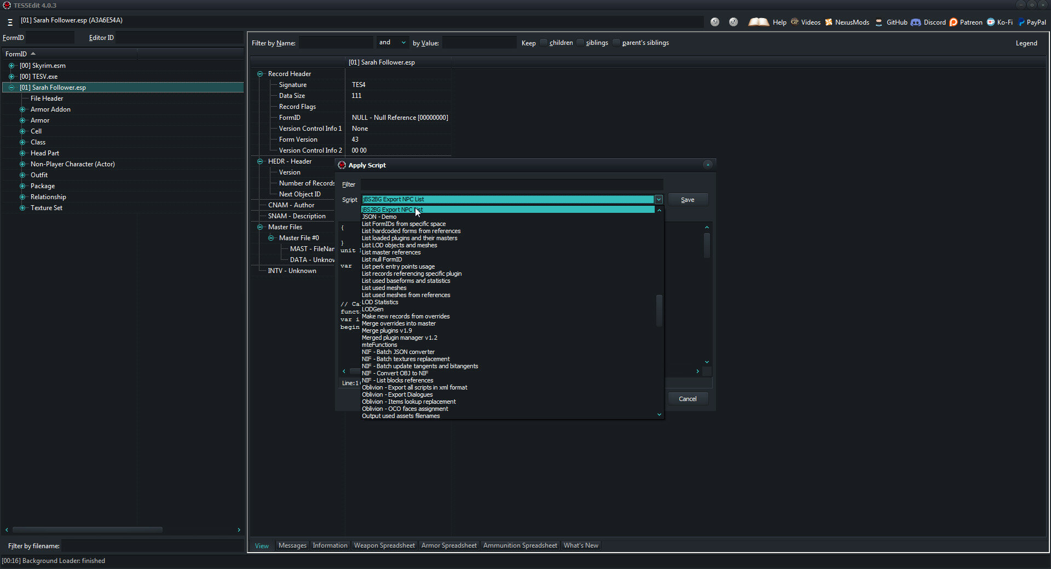The height and width of the screenshot is (569, 1051).
Task: Click the navigate back arrow icon
Action: click(x=715, y=22)
